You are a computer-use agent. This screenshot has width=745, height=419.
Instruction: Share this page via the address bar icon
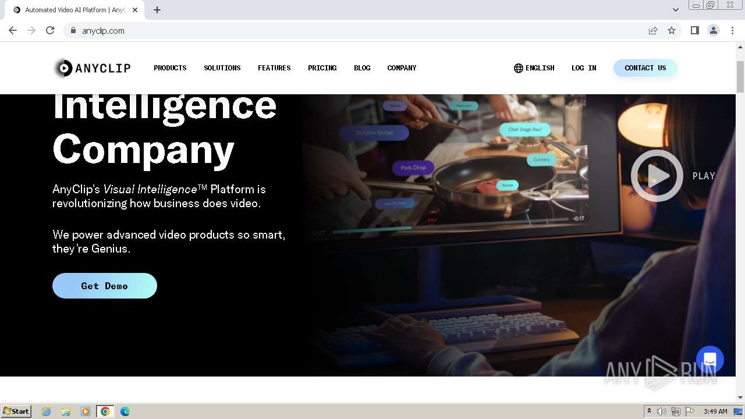pyautogui.click(x=653, y=31)
